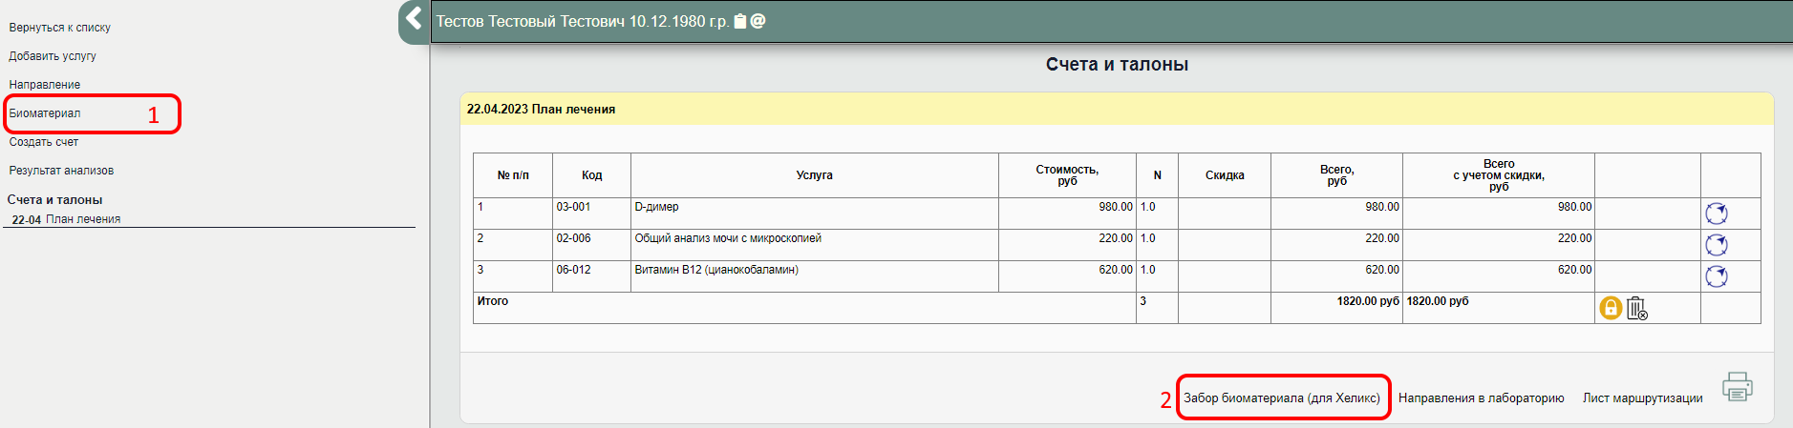Viewport: 1793px width, 428px height.
Task: Open Вернуться к списку in sidebar
Action: (x=60, y=28)
